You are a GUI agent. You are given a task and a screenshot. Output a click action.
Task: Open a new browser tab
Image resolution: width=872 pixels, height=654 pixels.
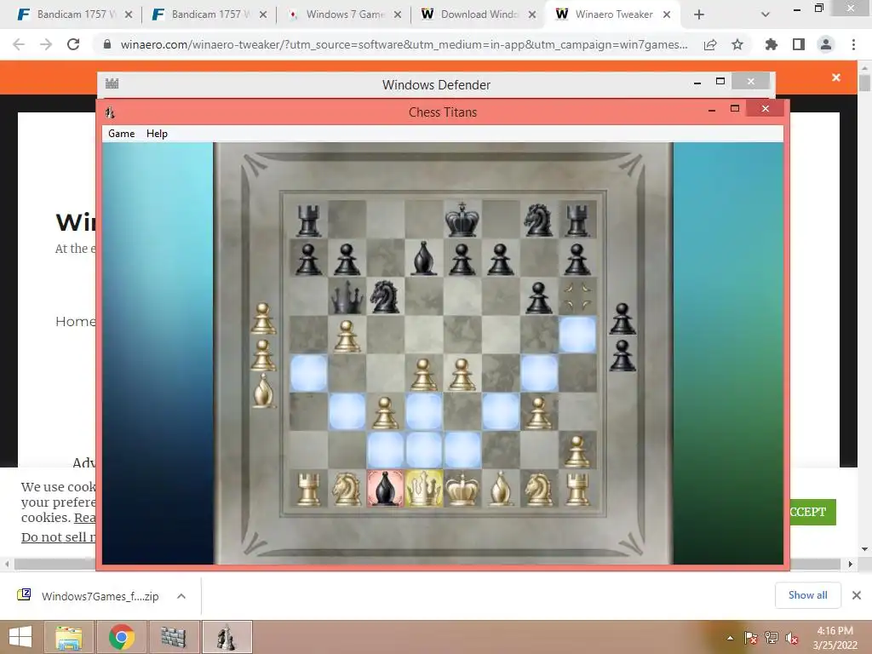pos(699,15)
